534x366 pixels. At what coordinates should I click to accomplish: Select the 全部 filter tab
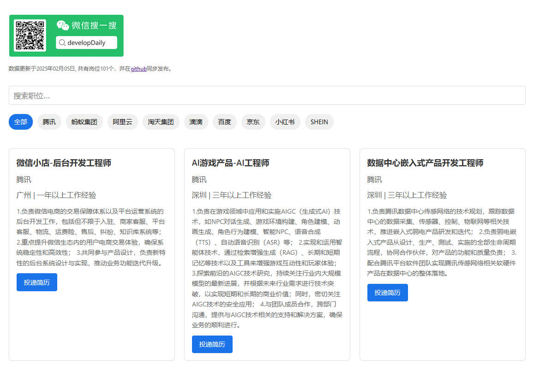click(x=21, y=122)
